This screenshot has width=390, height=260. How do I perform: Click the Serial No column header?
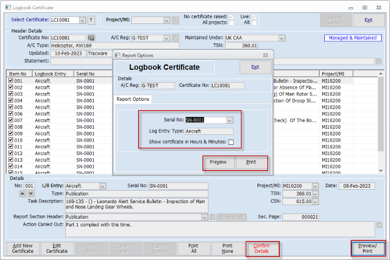93,74
